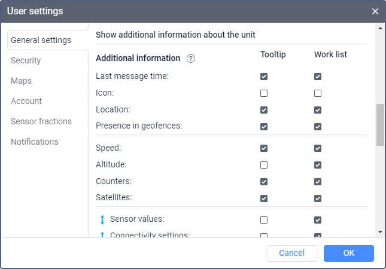Click the vertical scrollbar thumb
386x269 pixels.
tap(380, 124)
